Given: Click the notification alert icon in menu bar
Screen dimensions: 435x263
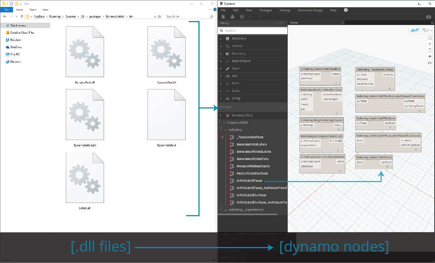Looking at the screenshot, I should click(346, 10).
